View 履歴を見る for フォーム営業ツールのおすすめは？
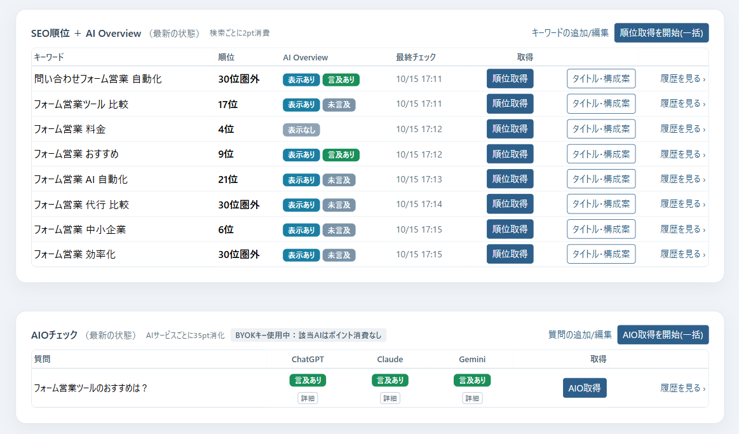Screen dimensions: 739x434 (682, 388)
